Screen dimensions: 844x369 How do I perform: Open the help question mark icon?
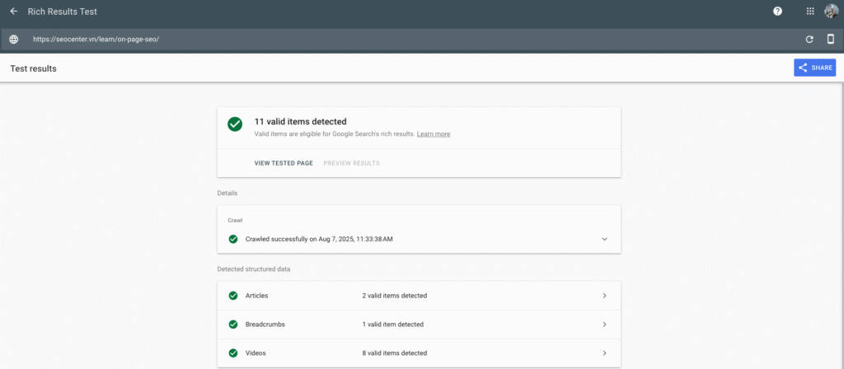[777, 12]
